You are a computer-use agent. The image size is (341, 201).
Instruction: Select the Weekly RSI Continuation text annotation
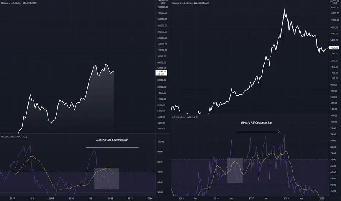click(256, 122)
